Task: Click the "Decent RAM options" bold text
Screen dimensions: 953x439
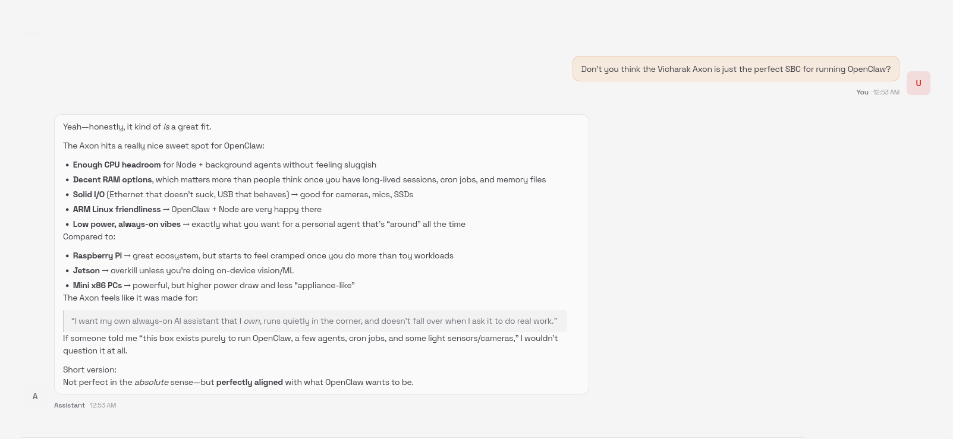Action: [x=112, y=179]
